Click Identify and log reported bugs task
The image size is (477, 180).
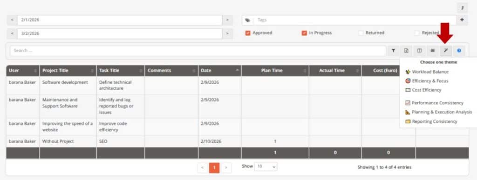121,106
